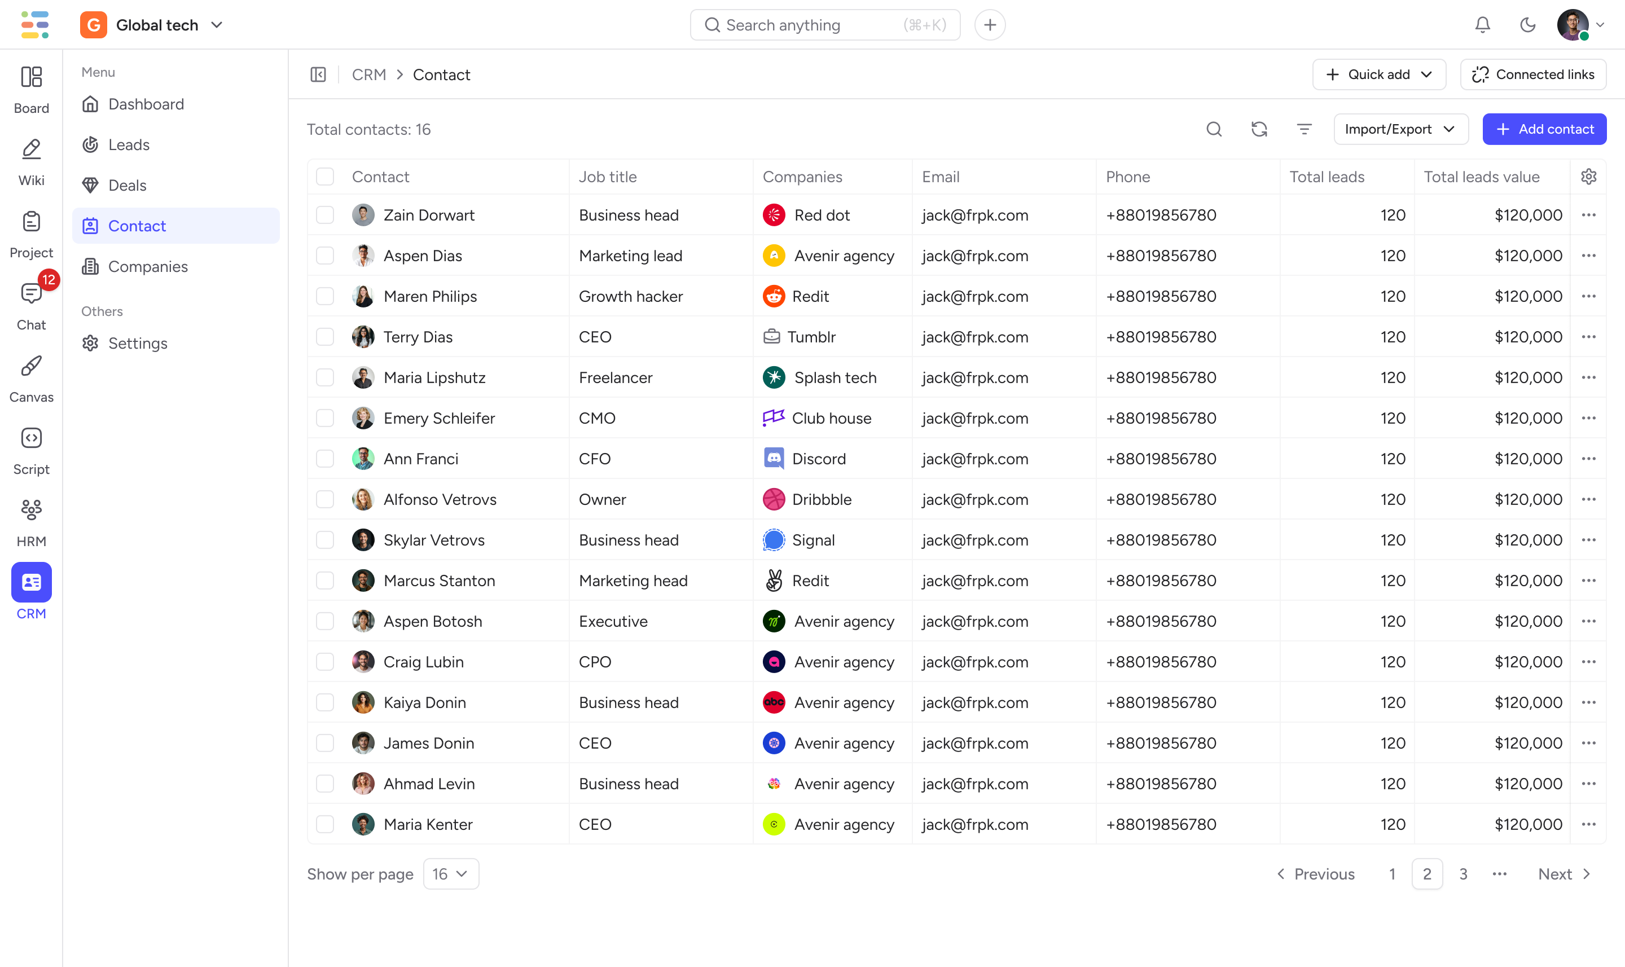Select Zain Dorwart's row checkbox
Screen dimensions: 1625x967
pos(324,215)
